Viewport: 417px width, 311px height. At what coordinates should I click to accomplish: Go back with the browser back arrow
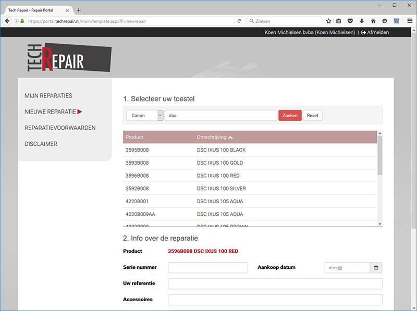[x=7, y=21]
